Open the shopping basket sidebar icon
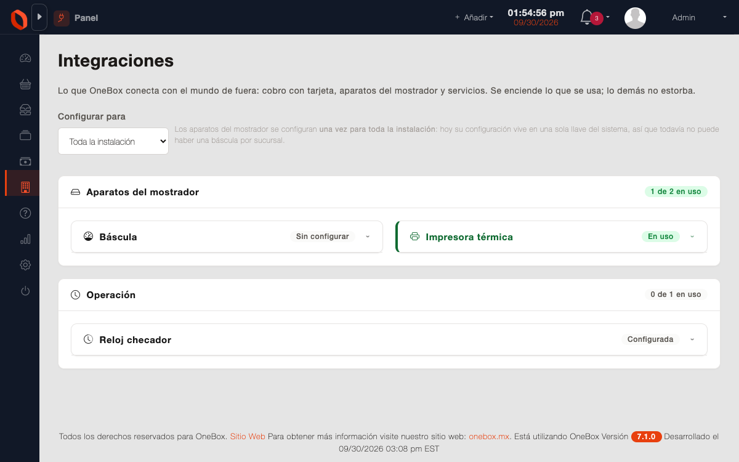This screenshot has width=739, height=462. pos(25,84)
